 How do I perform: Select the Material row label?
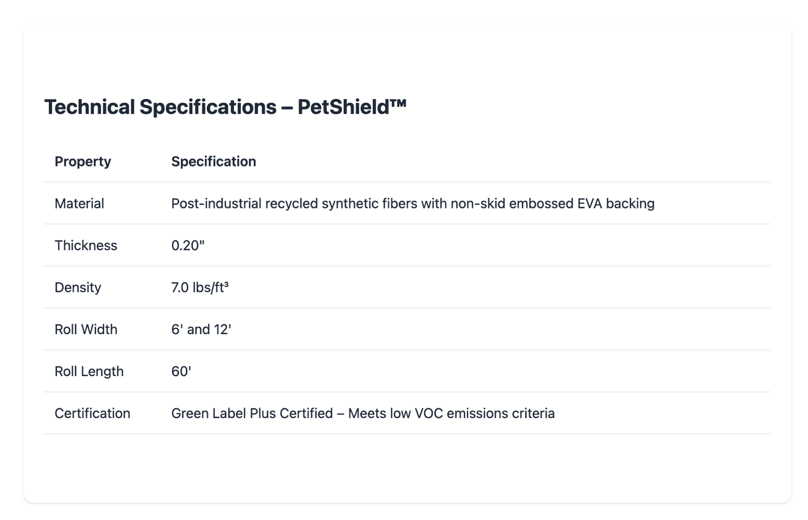coord(79,203)
